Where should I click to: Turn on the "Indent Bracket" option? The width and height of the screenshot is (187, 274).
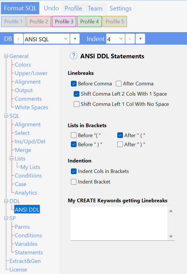pos(74,182)
